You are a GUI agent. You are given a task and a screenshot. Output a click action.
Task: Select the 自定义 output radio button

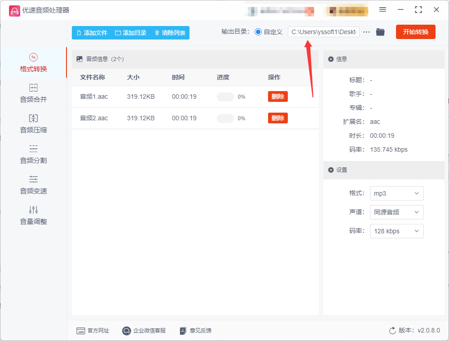[x=258, y=32]
